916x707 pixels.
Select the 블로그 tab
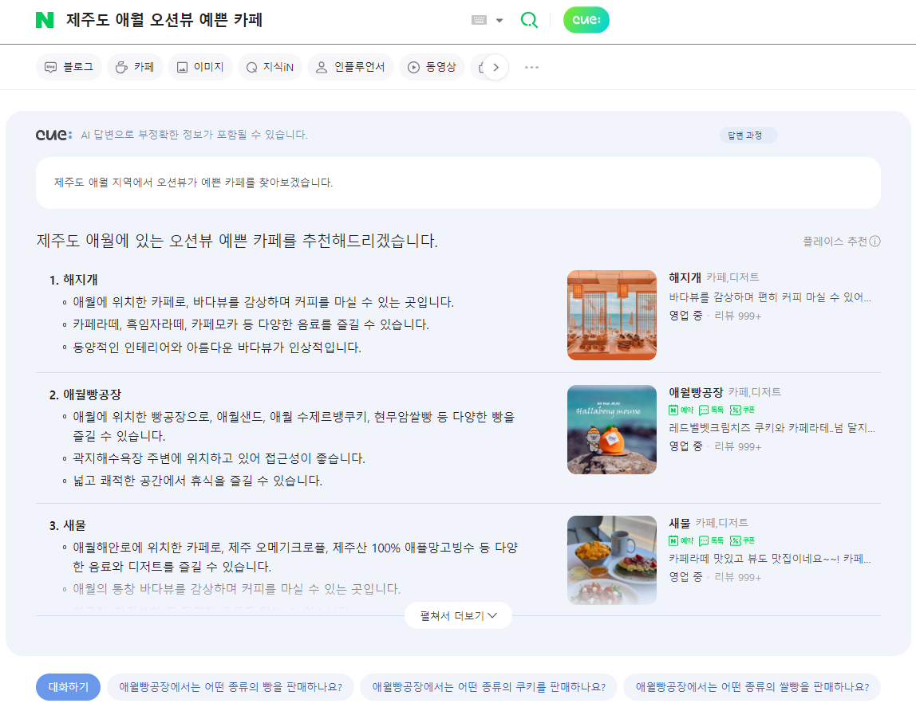click(69, 67)
